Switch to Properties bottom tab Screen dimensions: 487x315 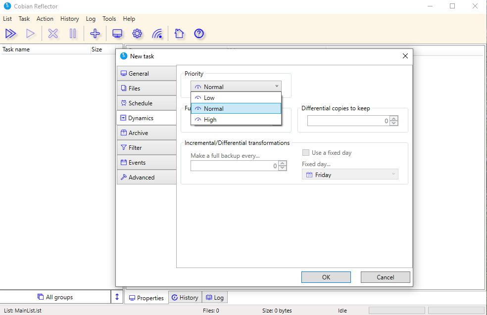(146, 298)
